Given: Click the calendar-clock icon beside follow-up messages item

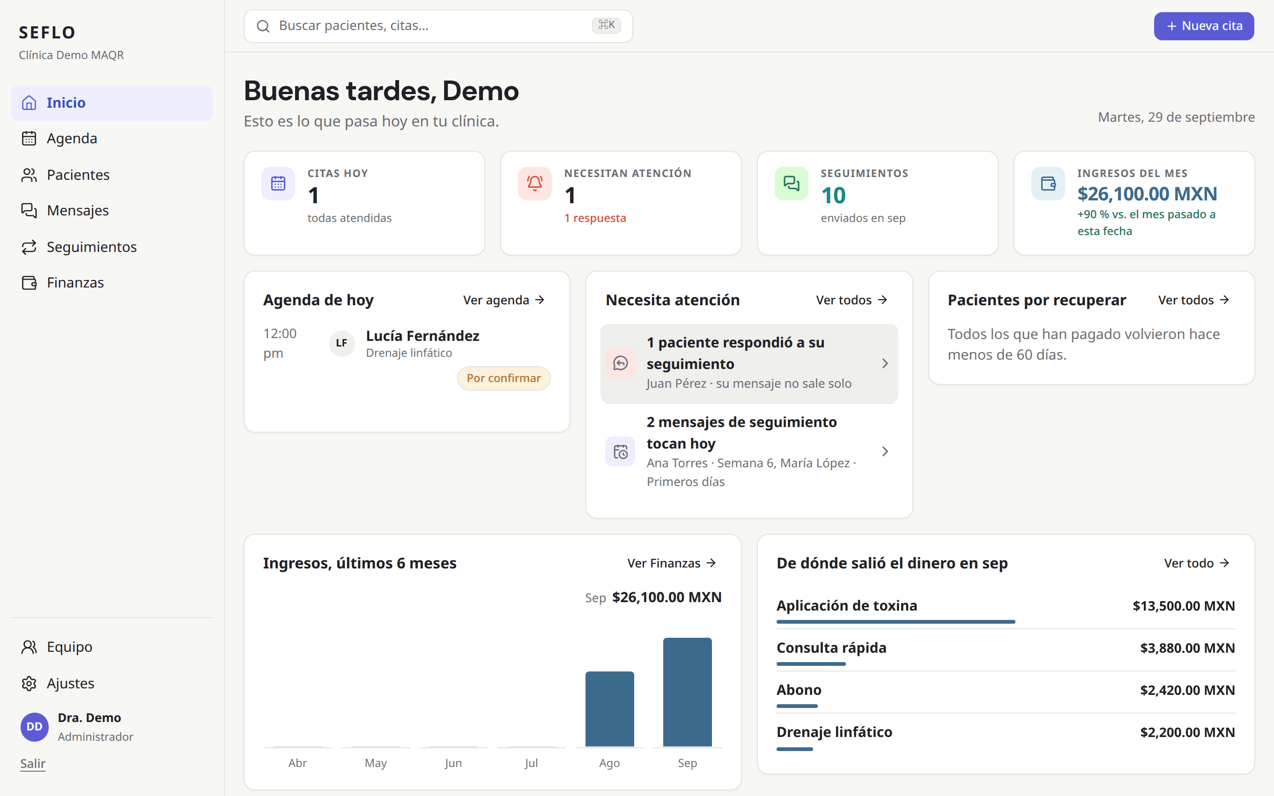Looking at the screenshot, I should [x=620, y=452].
